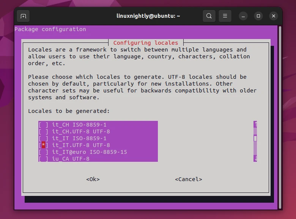Select the it_IT.UTF-8 UTF-8 locale text
The image size is (296, 219).
coord(81,145)
